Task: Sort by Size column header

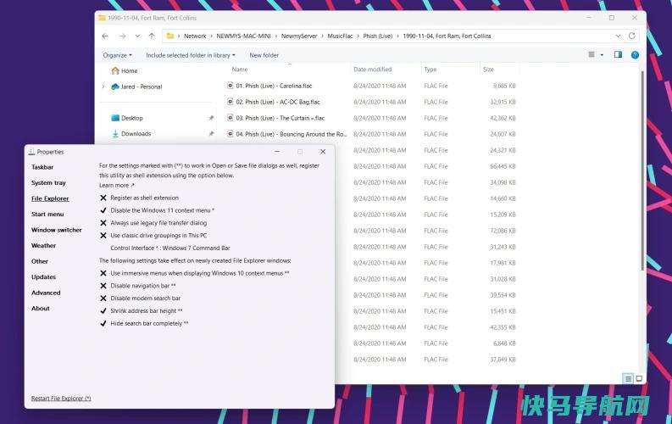Action: (488, 70)
